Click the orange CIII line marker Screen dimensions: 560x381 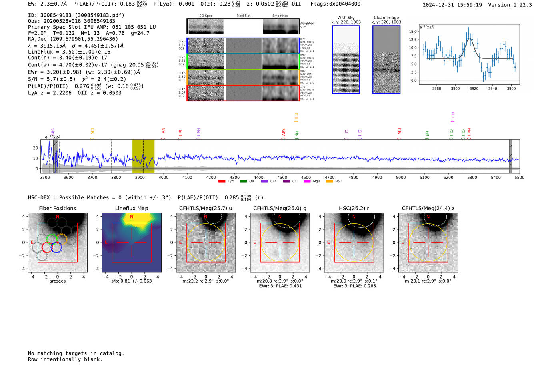pyautogui.click(x=296, y=117)
